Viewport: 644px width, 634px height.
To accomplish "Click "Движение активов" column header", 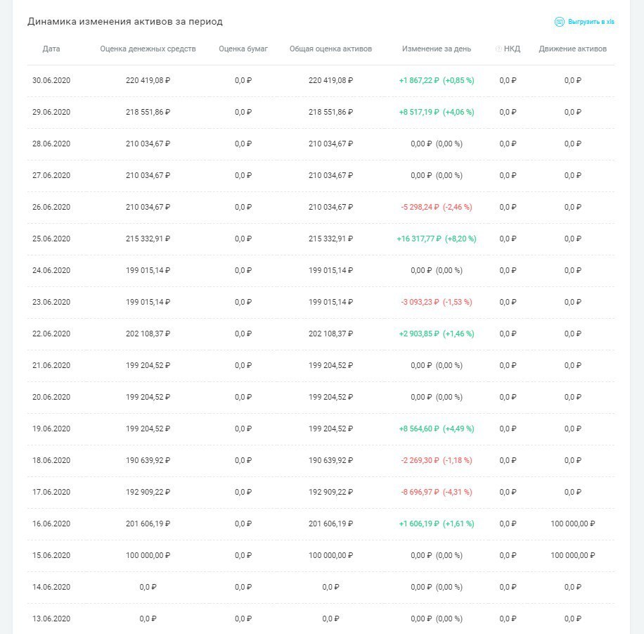I will (572, 49).
